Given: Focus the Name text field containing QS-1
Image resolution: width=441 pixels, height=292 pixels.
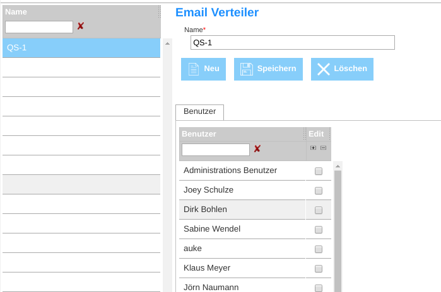Looking at the screenshot, I should [x=292, y=42].
